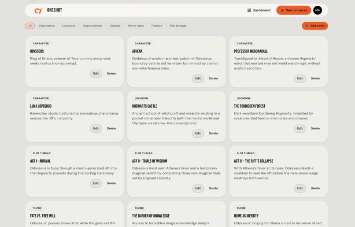The height and width of the screenshot is (227, 355).
Task: Click the Athena card title
Action: [137, 51]
